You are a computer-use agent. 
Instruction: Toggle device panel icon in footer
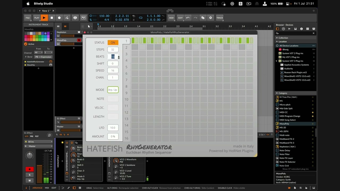pyautogui.click(x=74, y=188)
